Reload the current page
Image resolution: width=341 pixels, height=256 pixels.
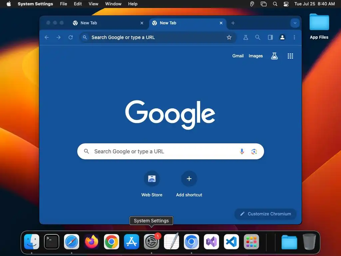71,37
